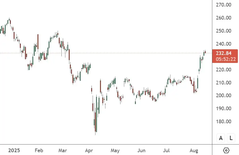Click the 180.00 price axis label

point(223,122)
